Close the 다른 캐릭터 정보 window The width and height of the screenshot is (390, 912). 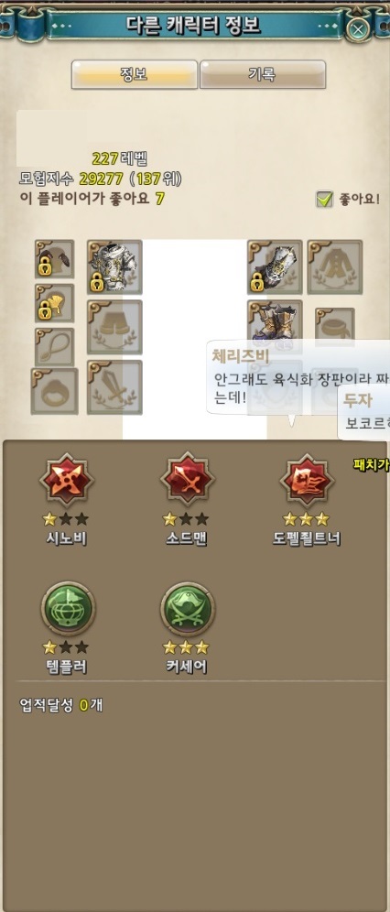(359, 29)
